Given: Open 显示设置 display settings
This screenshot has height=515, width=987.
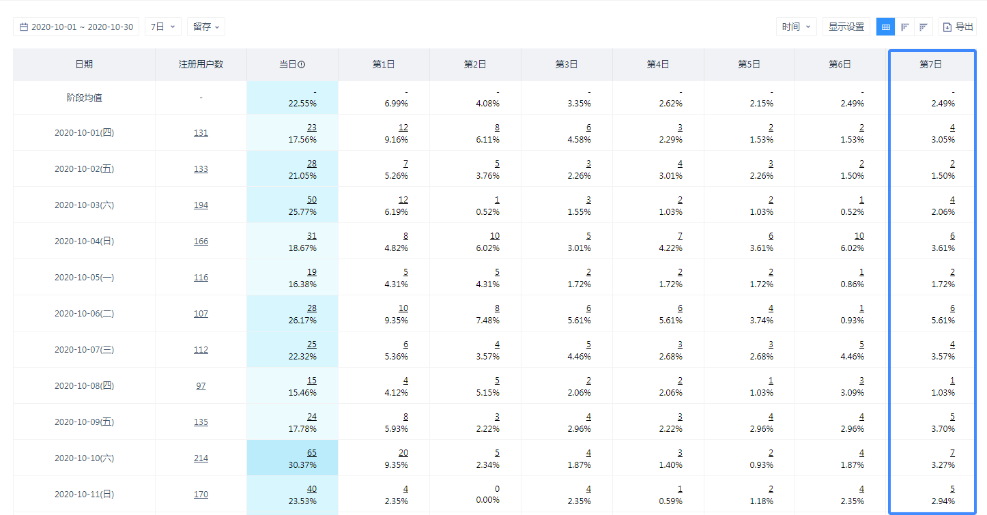Looking at the screenshot, I should [x=846, y=27].
